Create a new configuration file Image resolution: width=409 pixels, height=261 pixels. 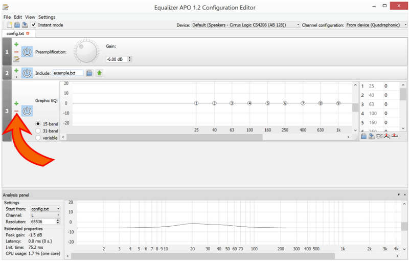point(9,25)
